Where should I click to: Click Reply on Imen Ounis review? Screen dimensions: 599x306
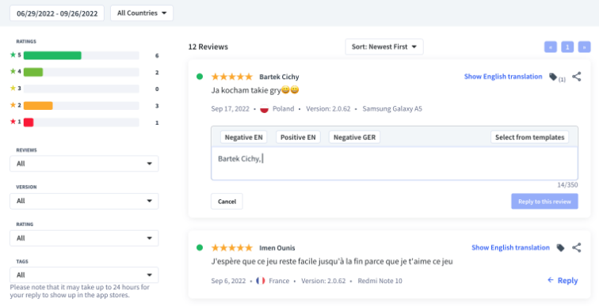[x=563, y=281]
